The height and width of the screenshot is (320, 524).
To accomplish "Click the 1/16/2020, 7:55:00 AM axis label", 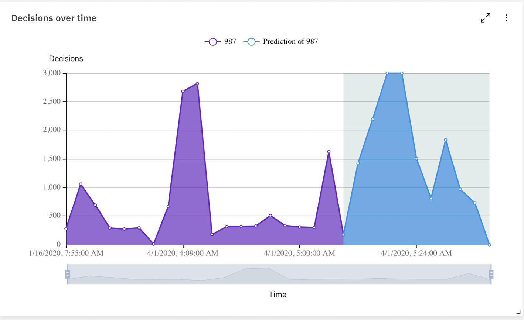I will 66,253.
